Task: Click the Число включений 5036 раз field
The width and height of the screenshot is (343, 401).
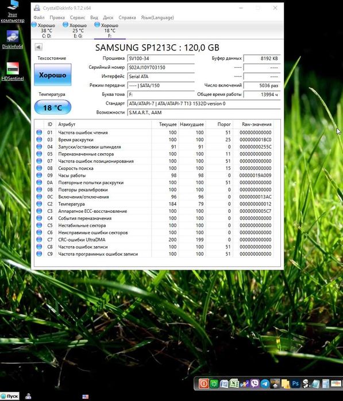Action: tap(262, 85)
